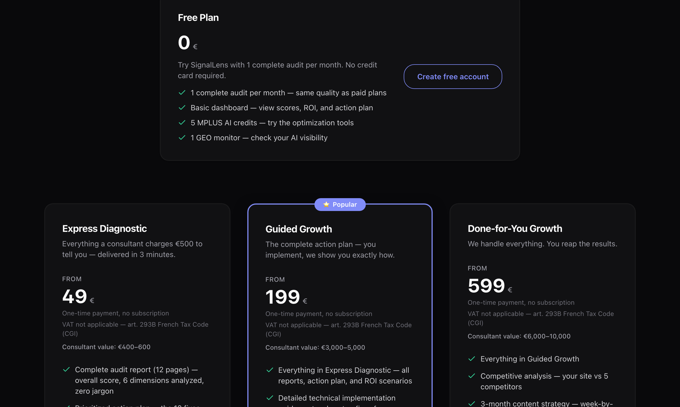Image resolution: width=680 pixels, height=407 pixels.
Task: Click checkmark beside Everything in Guided Growth
Action: (x=472, y=359)
